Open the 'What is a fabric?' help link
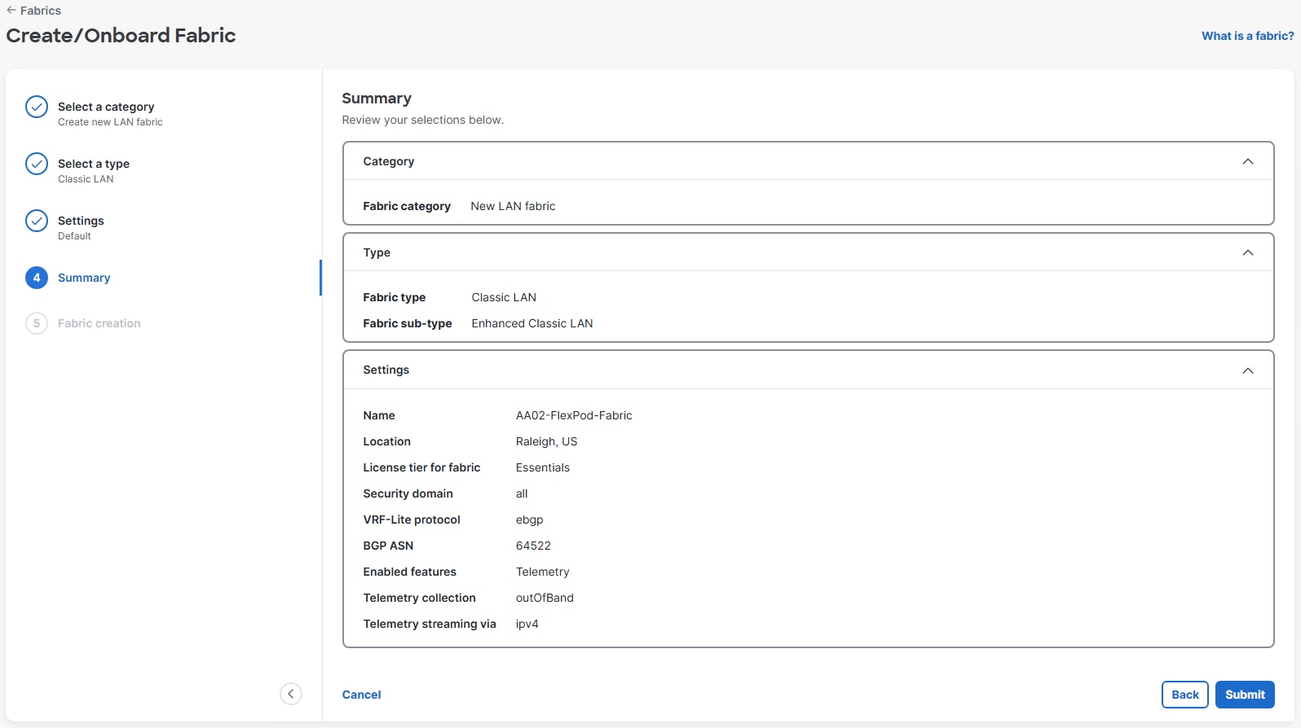 [x=1247, y=36]
